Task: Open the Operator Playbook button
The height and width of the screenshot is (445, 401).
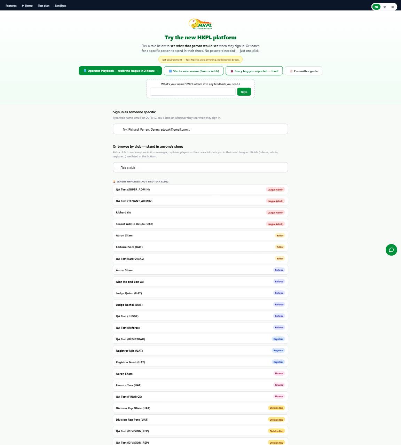Action: (x=120, y=71)
